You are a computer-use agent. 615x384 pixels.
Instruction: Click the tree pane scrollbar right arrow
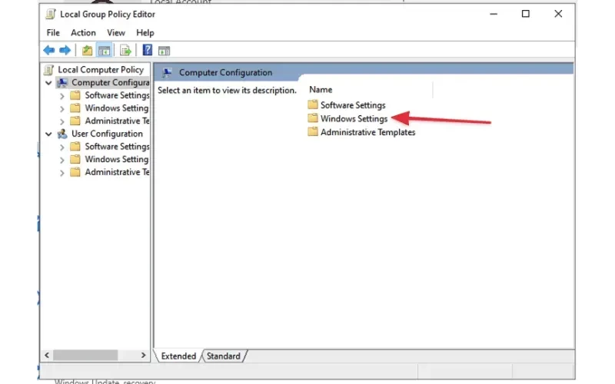tap(144, 355)
